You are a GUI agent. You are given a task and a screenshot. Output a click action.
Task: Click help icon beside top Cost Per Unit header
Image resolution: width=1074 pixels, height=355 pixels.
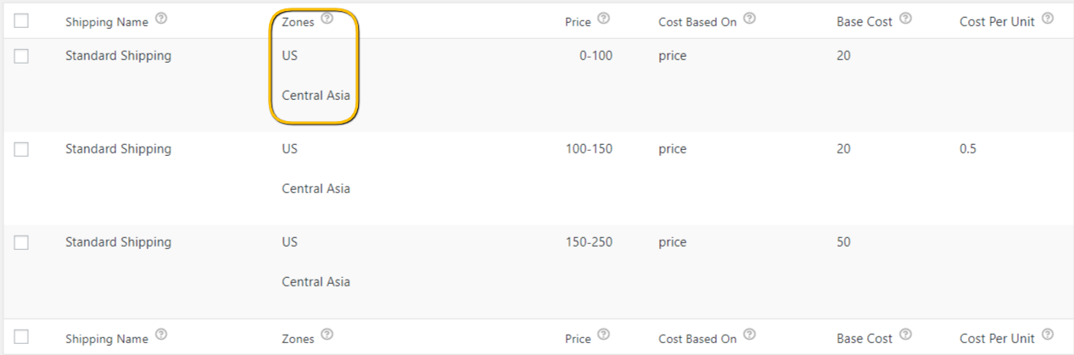tap(1048, 19)
